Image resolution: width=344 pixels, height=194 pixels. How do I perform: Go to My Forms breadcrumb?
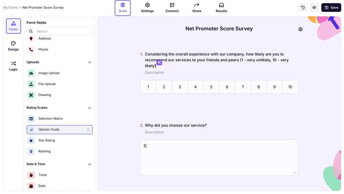pos(10,8)
